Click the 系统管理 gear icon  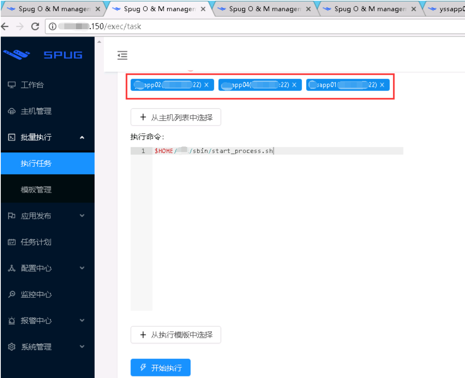point(12,346)
